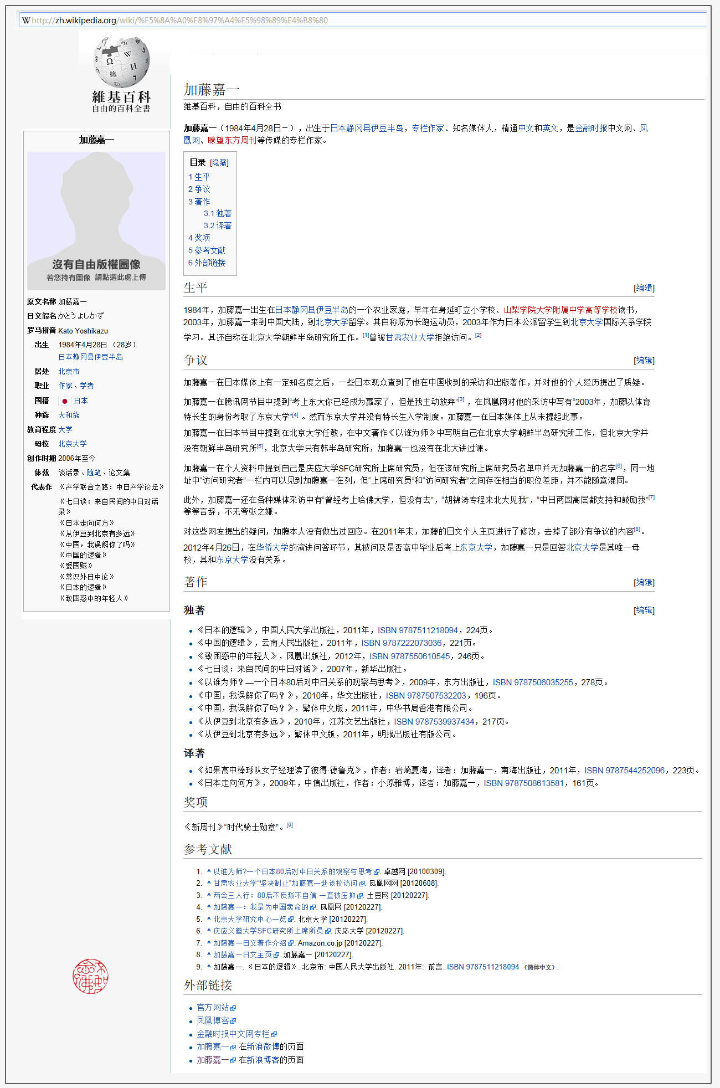The image size is (720, 1088).
Task: Open red link 瞭望东方周刊
Action: pos(232,140)
